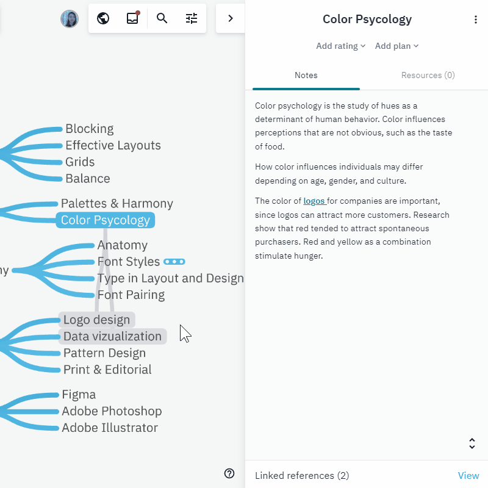Image resolution: width=488 pixels, height=488 pixels.
Task: Switch to the Resources (0) tab
Action: pos(428,76)
